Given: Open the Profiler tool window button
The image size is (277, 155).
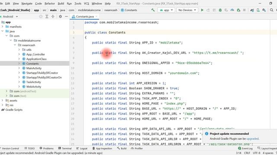Looking at the screenshot, I should pyautogui.click(x=137, y=149).
